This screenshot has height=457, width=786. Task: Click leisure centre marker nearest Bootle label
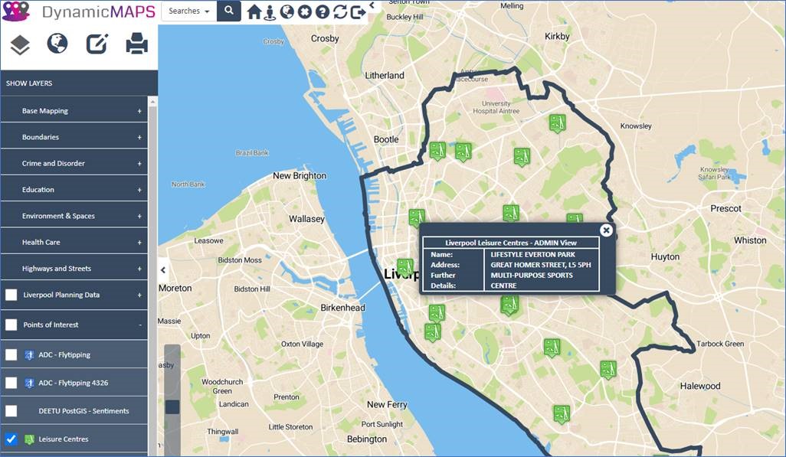pos(437,150)
